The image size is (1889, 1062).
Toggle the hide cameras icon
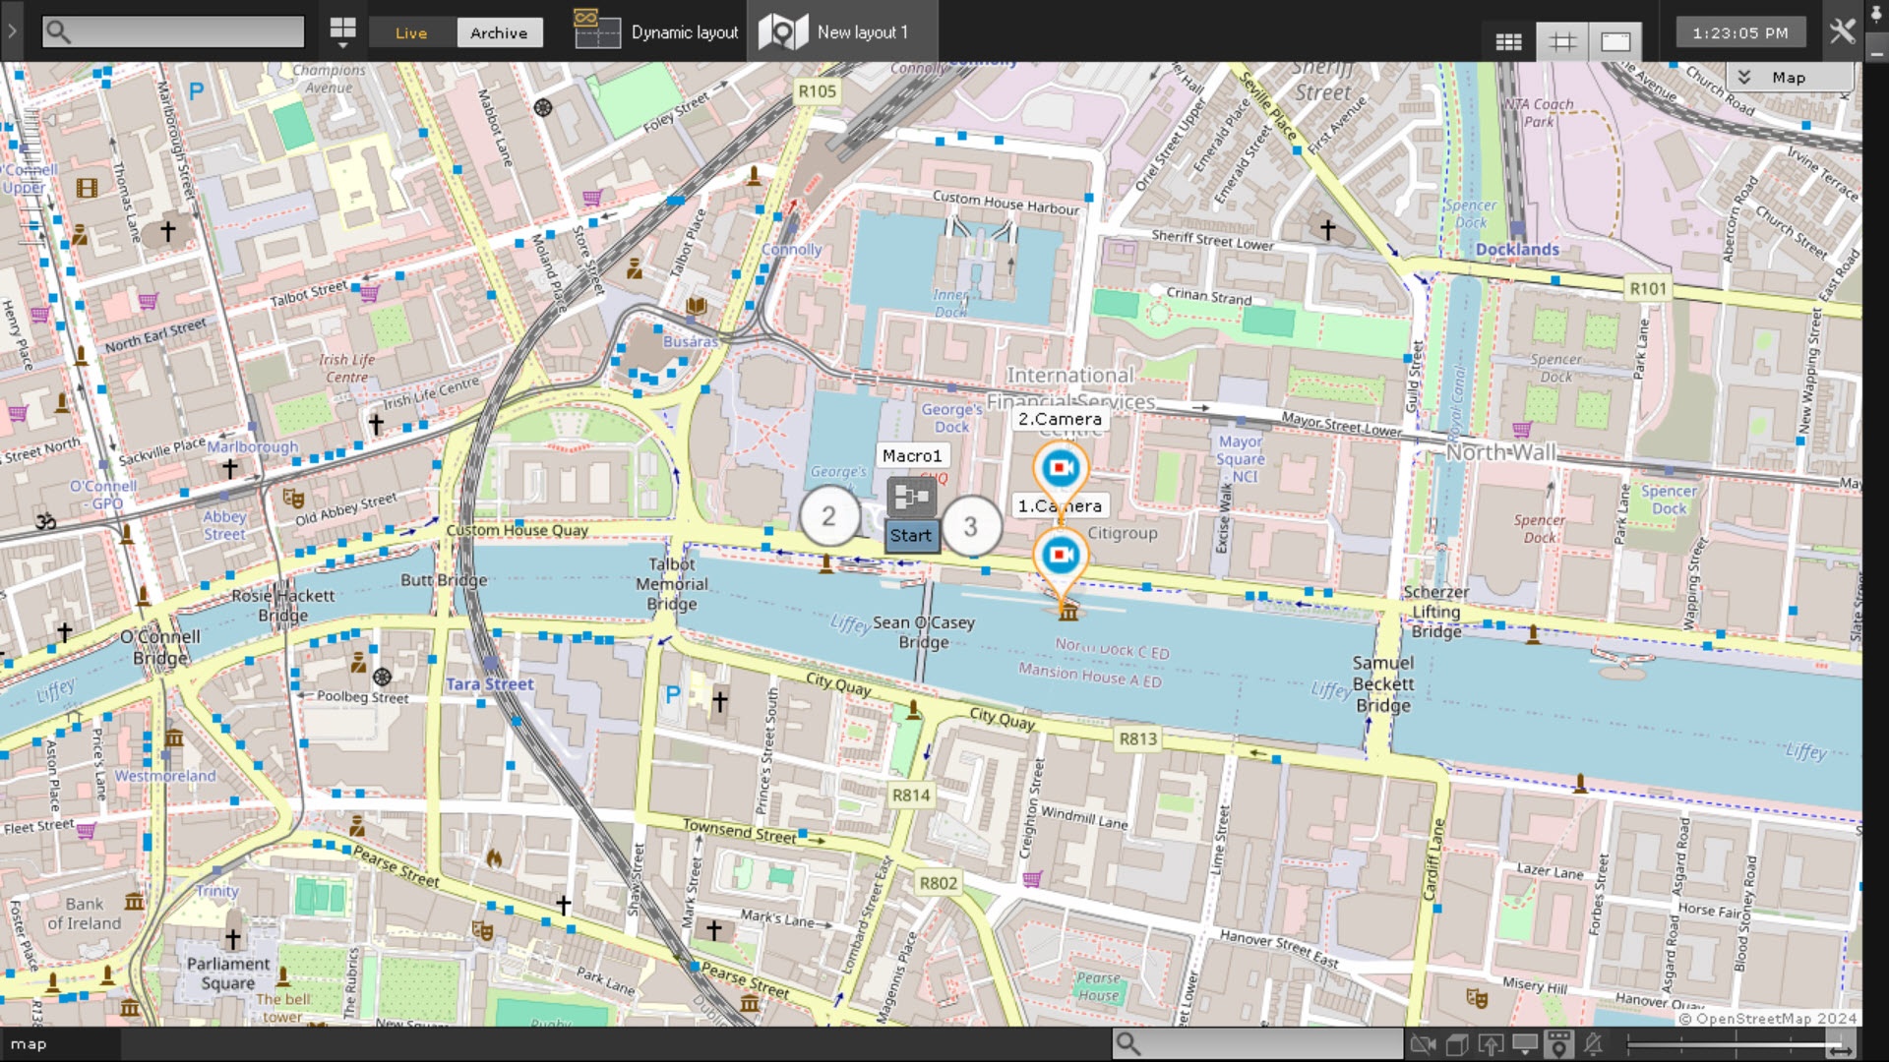(x=1423, y=1044)
